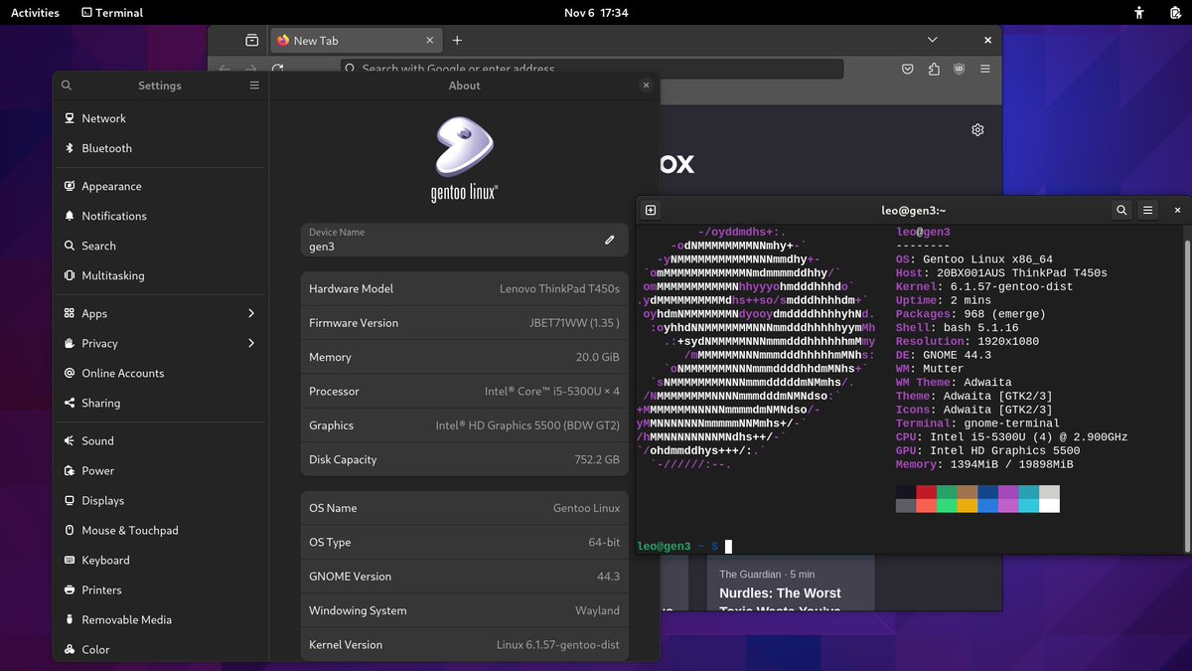This screenshot has width=1192, height=671.
Task: Click Firefox Pocket save icon
Action: click(908, 69)
